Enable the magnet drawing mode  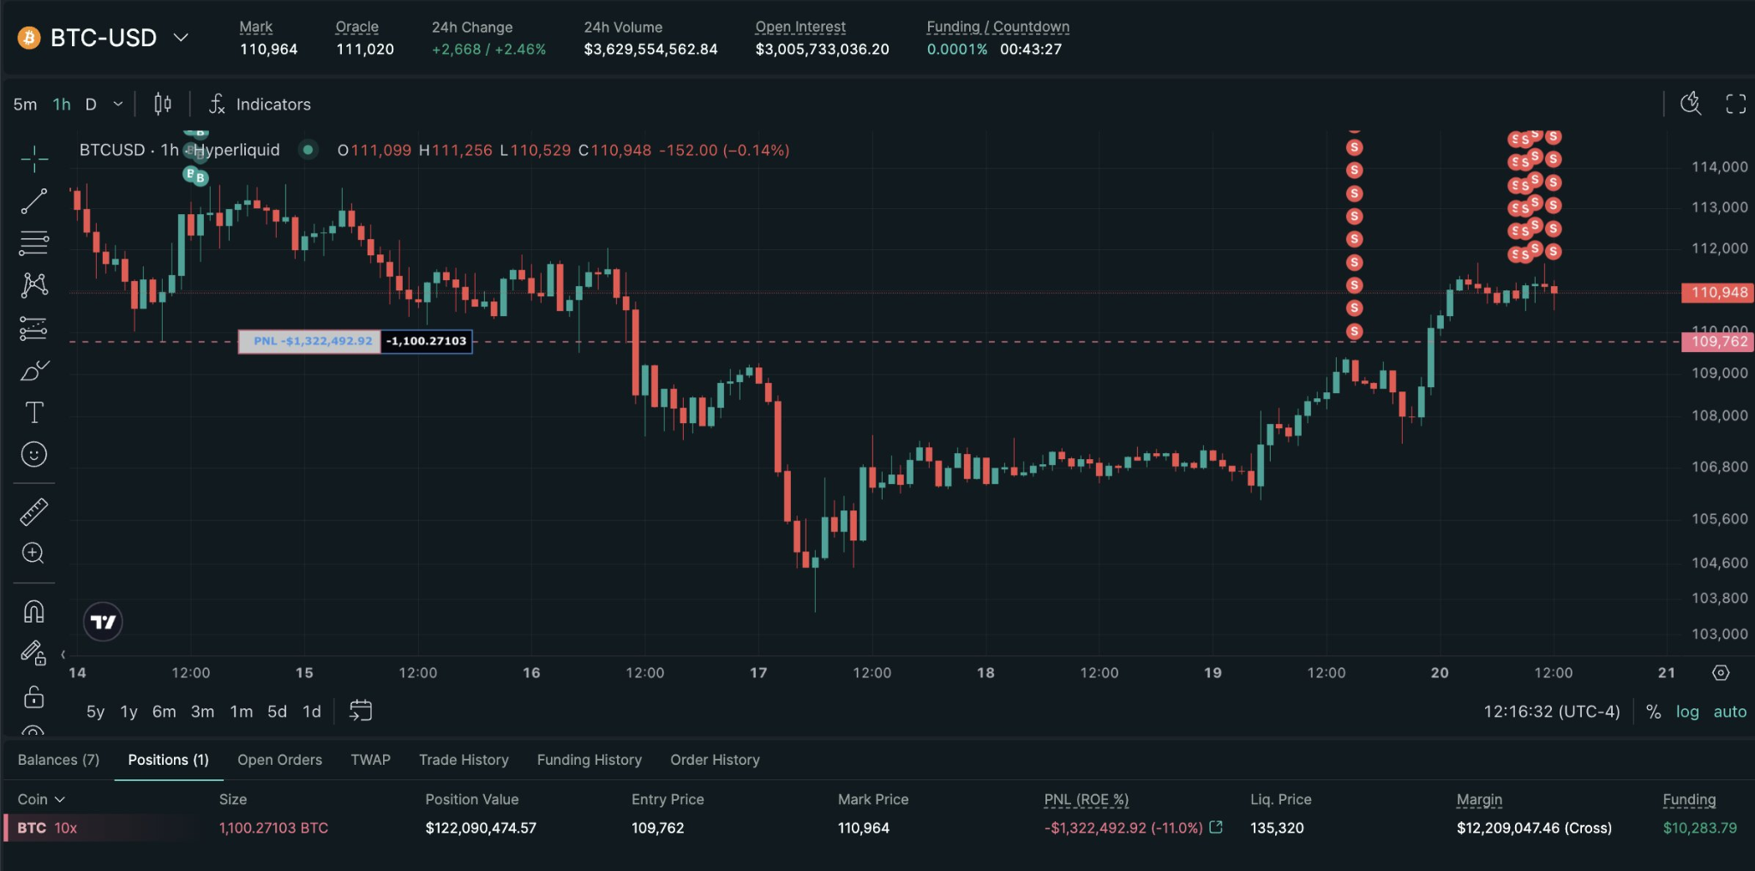click(x=34, y=611)
